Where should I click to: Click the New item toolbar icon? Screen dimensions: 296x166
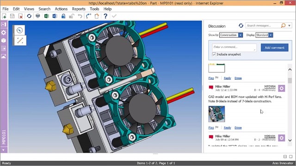(x=4, y=16)
